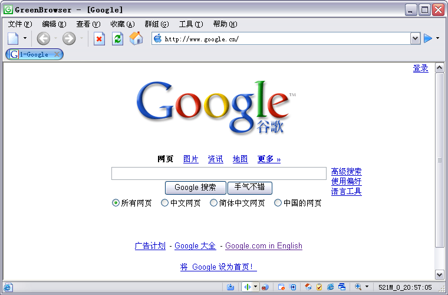Click the 手气不错 button

click(x=250, y=188)
